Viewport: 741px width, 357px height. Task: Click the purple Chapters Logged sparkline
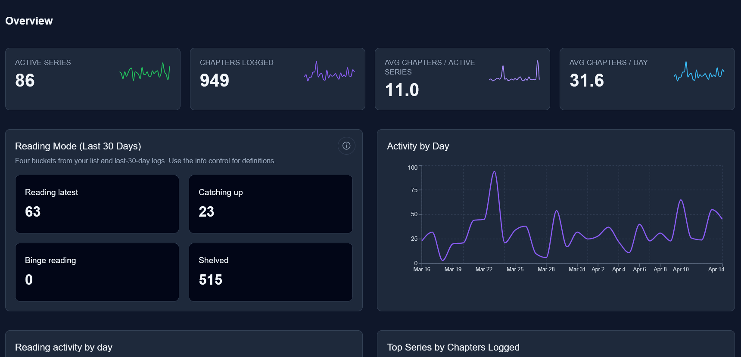click(x=329, y=72)
